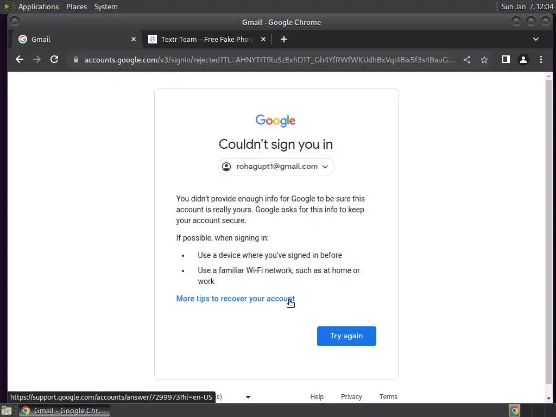The width and height of the screenshot is (556, 417).
Task: Open the Chrome profile avatar icon
Action: pyautogui.click(x=523, y=60)
